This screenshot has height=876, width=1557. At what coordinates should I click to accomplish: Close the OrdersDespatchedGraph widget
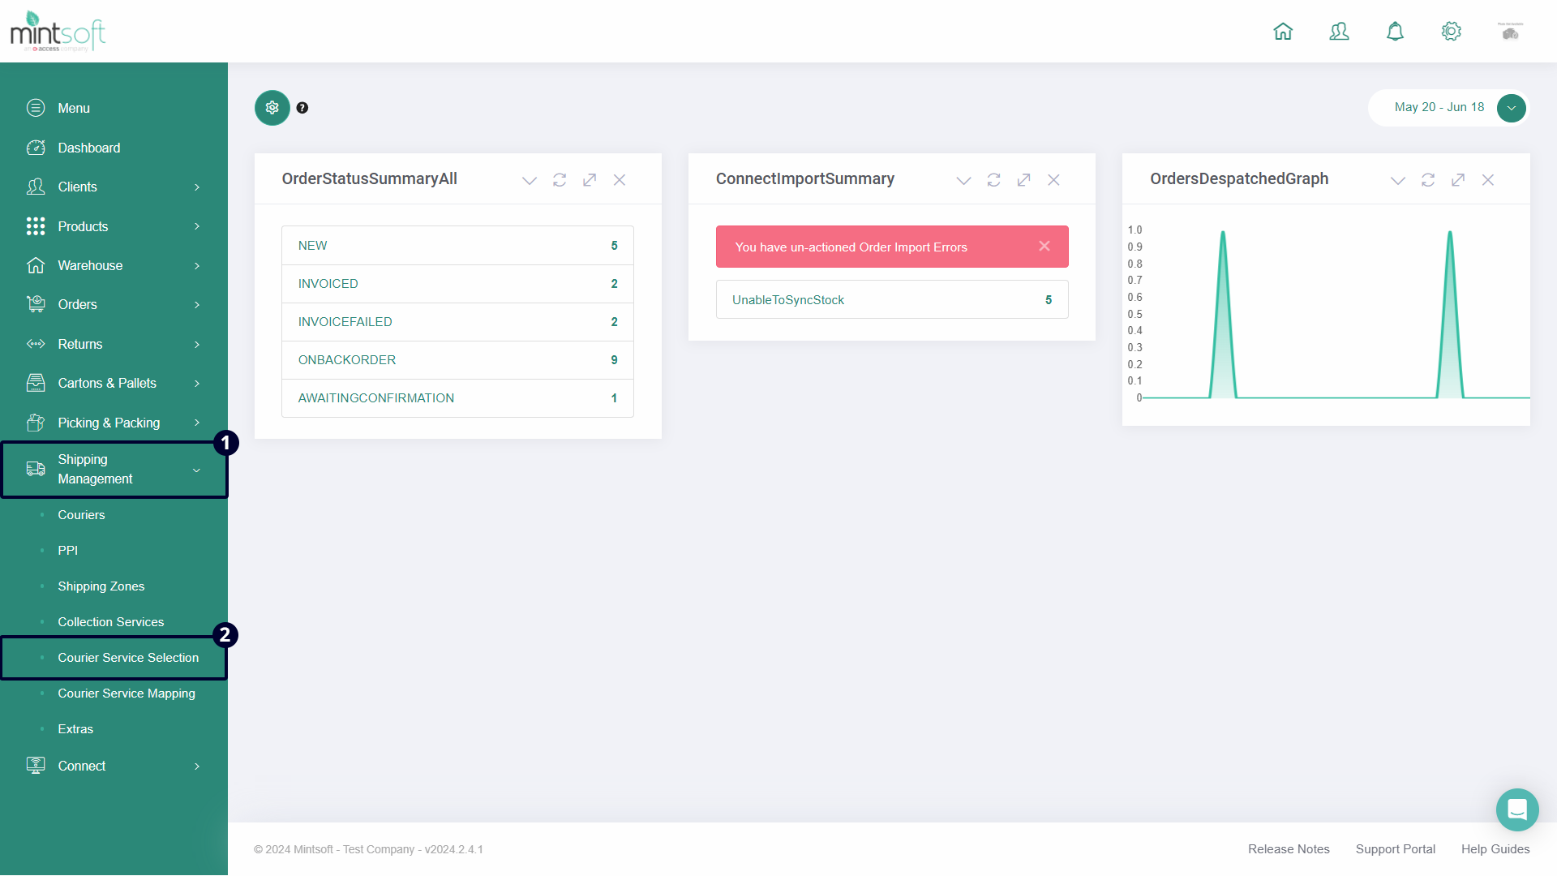click(x=1488, y=180)
